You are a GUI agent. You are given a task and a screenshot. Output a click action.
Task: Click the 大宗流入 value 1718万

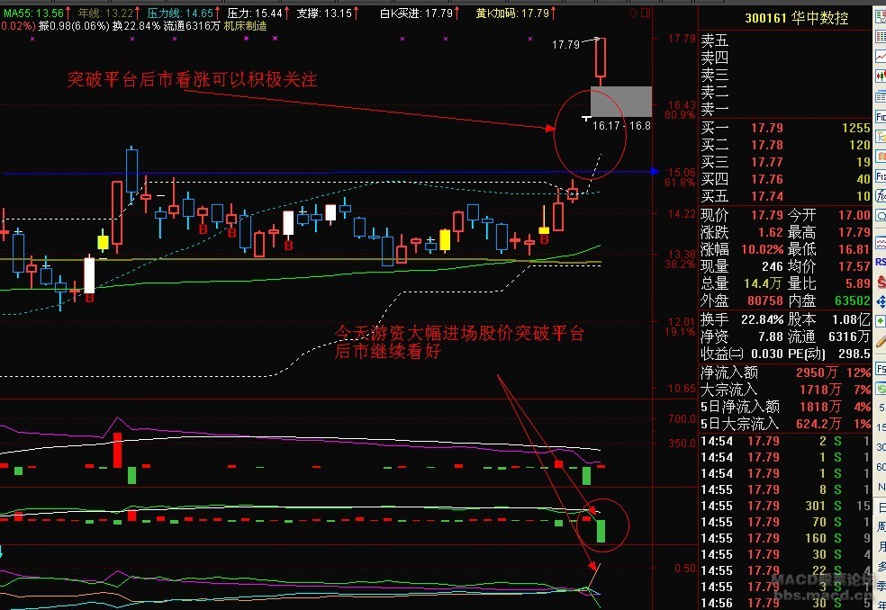click(x=820, y=390)
